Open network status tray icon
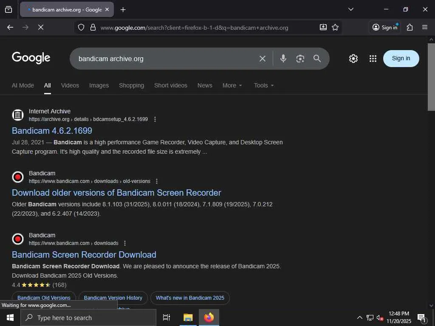435x326 pixels. coord(370,318)
